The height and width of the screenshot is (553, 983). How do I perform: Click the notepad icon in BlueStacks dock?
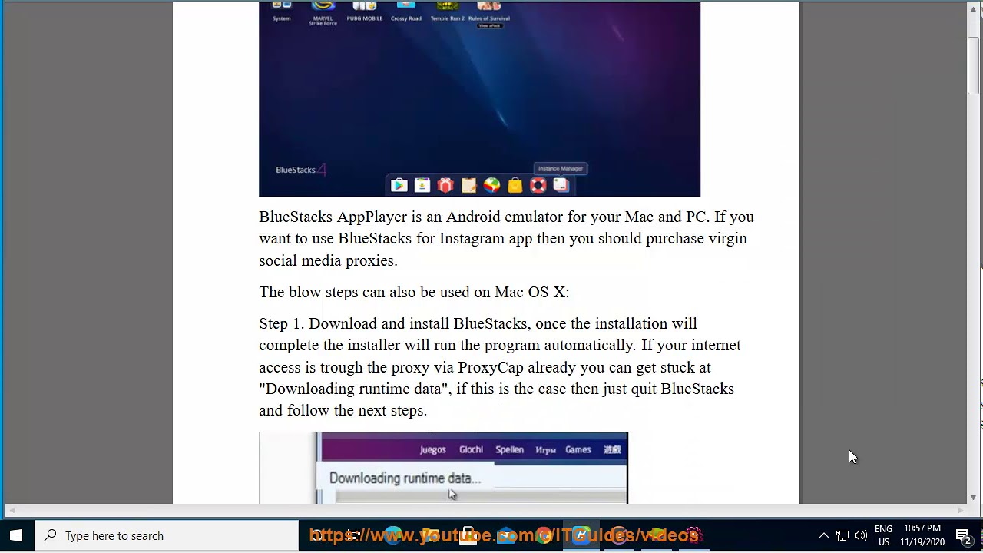[468, 185]
